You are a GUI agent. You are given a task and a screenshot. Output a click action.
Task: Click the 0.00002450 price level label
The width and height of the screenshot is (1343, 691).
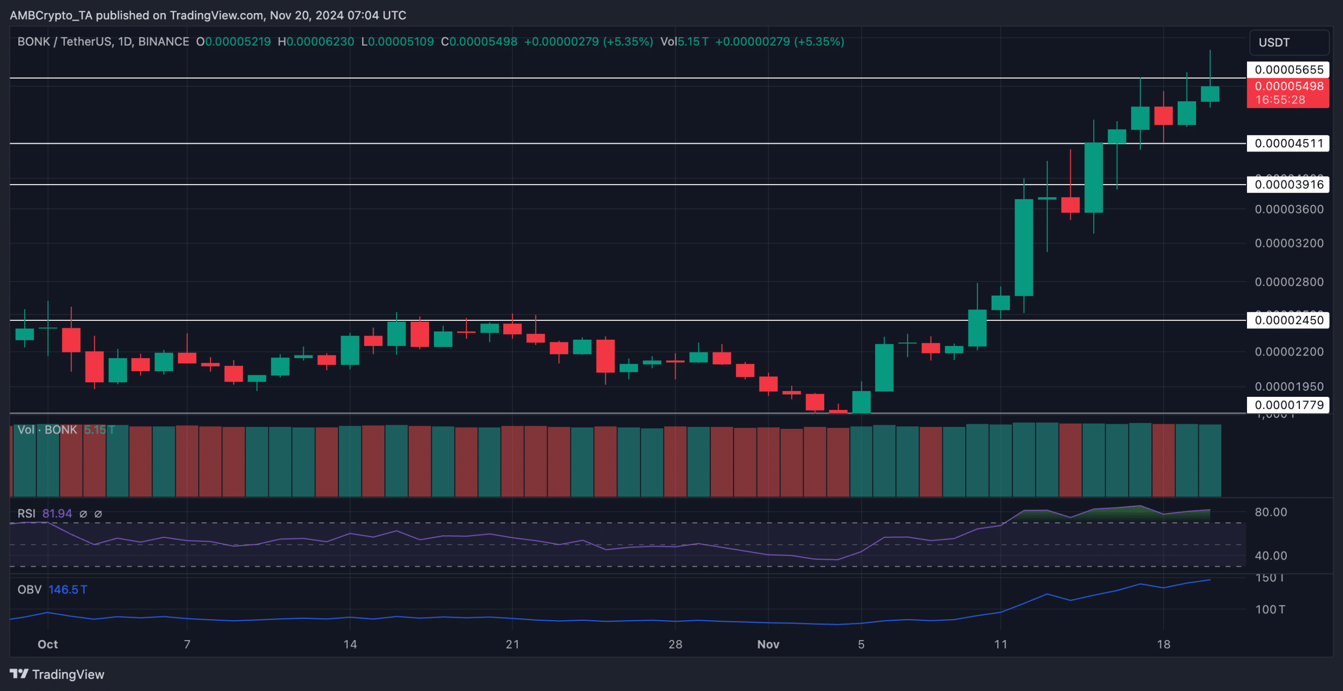[1288, 320]
